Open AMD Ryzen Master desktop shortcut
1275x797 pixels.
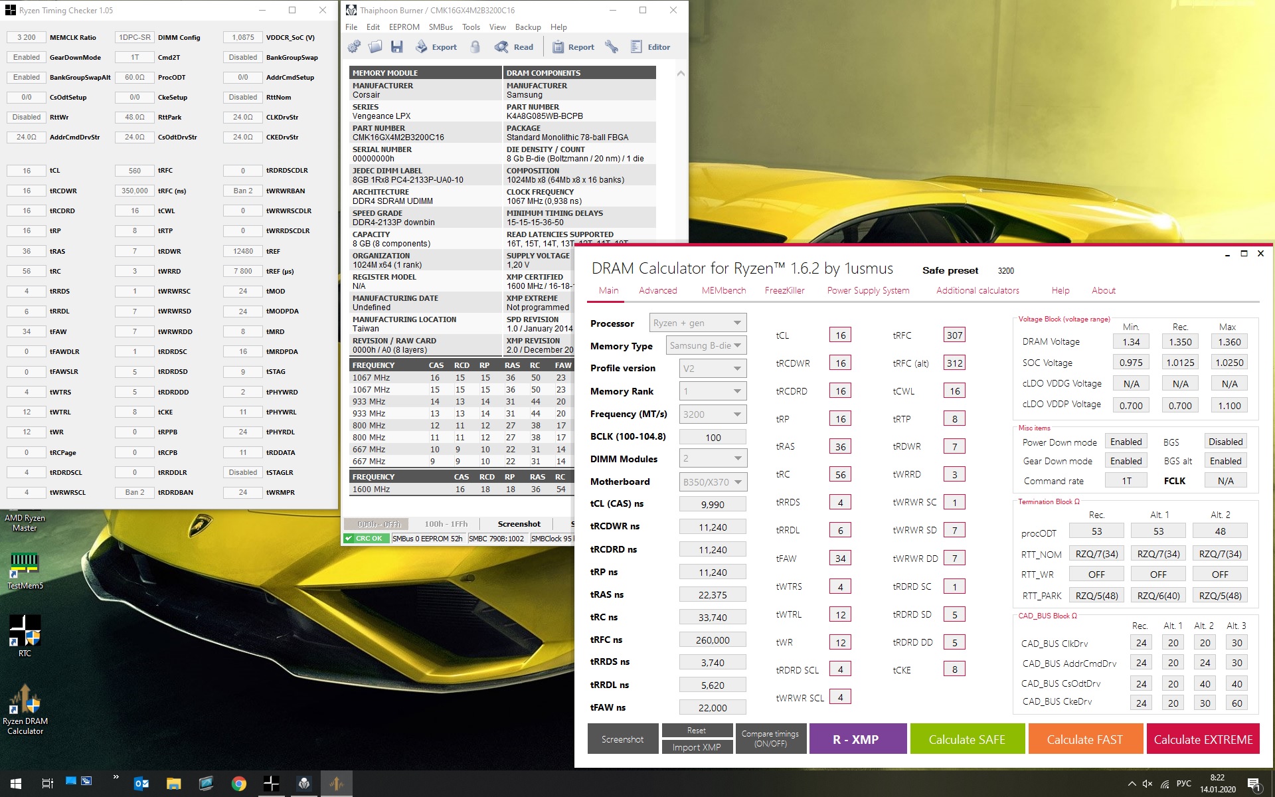[25, 522]
